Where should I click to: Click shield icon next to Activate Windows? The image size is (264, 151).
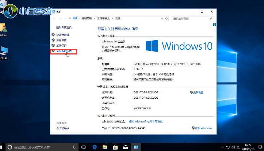pos(193,128)
